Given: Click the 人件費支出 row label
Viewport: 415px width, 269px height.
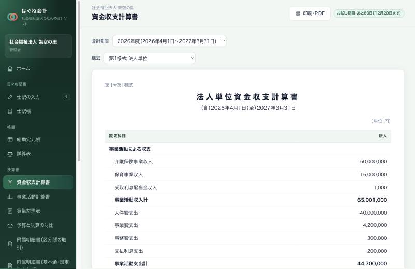Looking at the screenshot, I should 126,213.
